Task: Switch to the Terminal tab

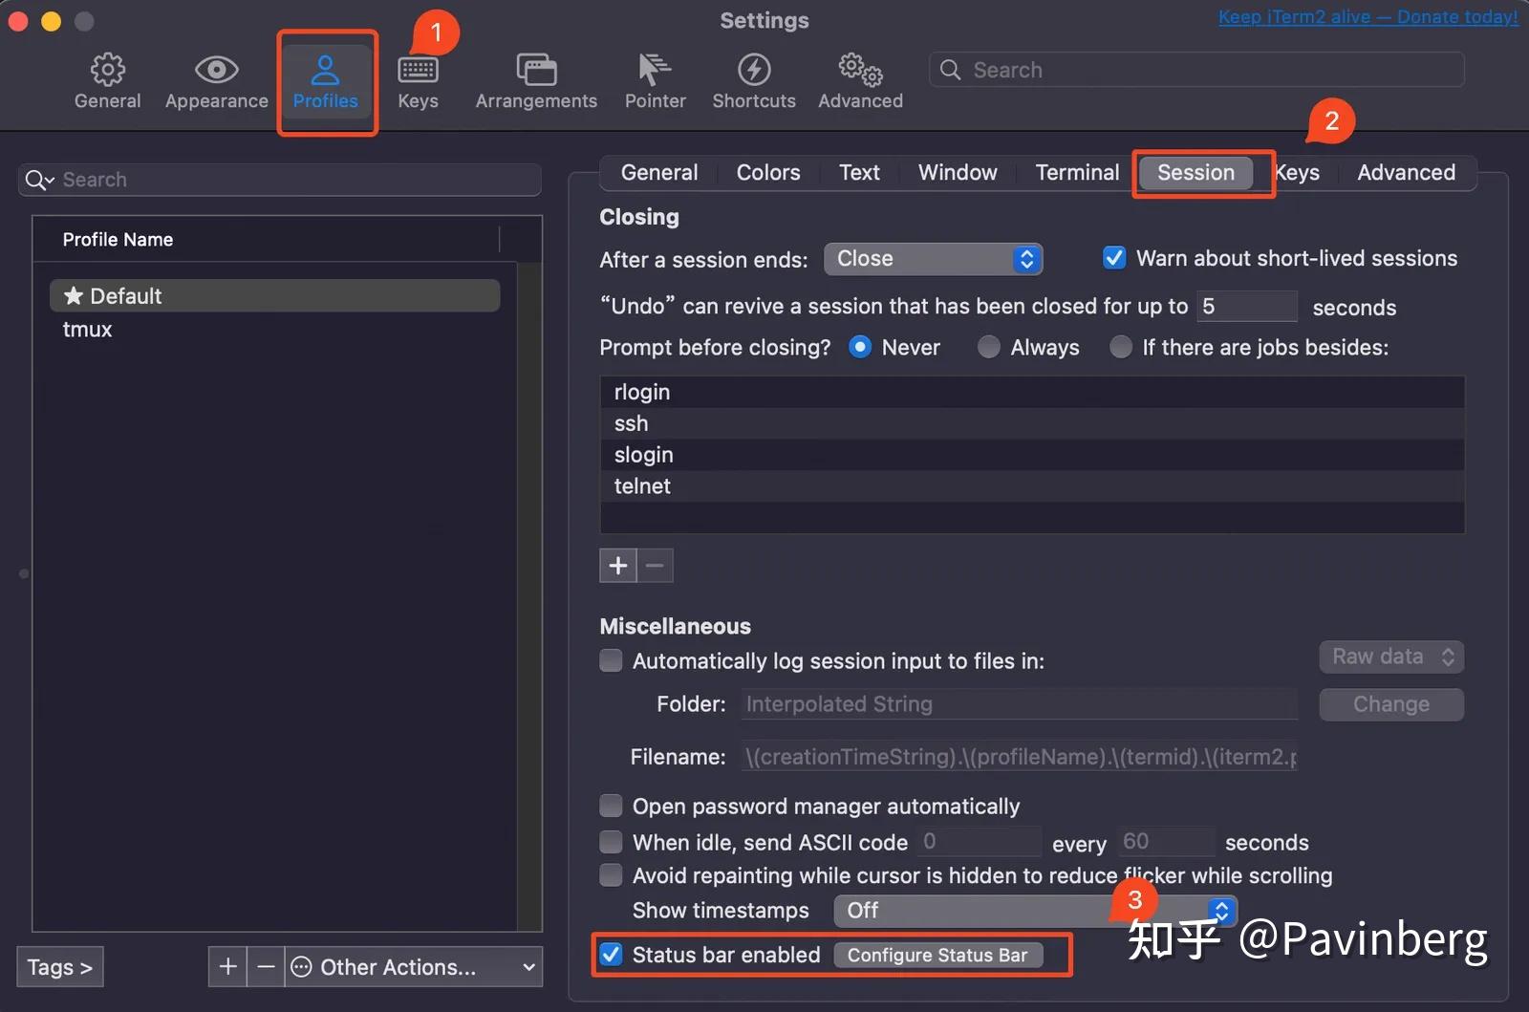Action: click(x=1076, y=172)
